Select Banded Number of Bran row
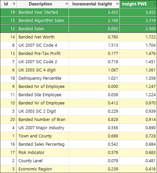157x173 pixels. (78, 119)
